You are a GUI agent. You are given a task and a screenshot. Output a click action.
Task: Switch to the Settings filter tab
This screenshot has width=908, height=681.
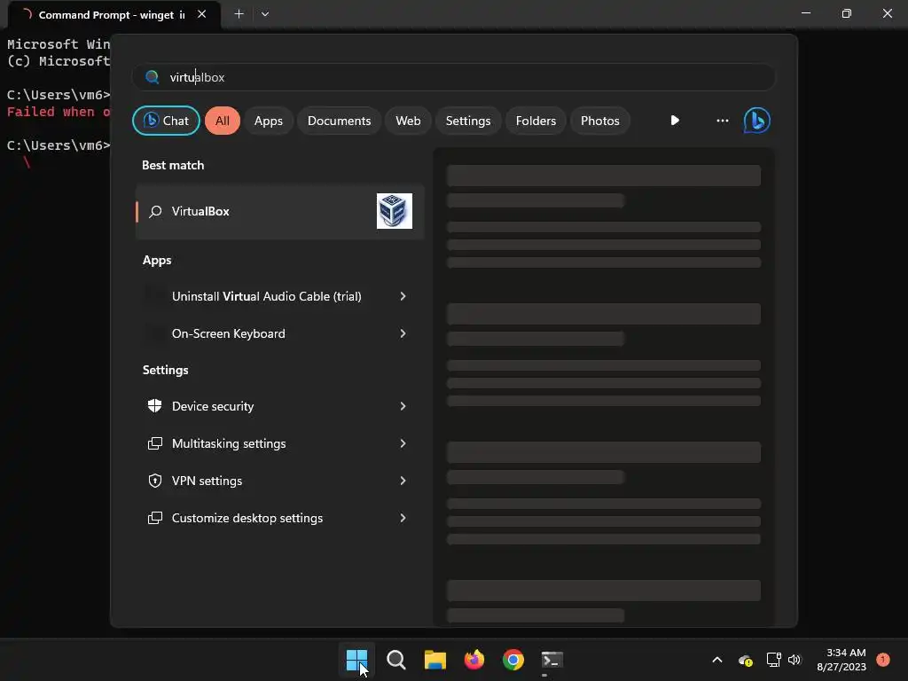[468, 121]
